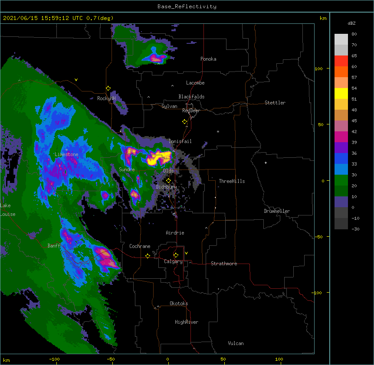Click the dBZ legend heading
The height and width of the screenshot is (365, 374).
[351, 23]
